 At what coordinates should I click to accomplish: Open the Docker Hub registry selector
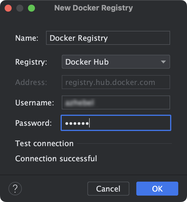click(x=116, y=62)
